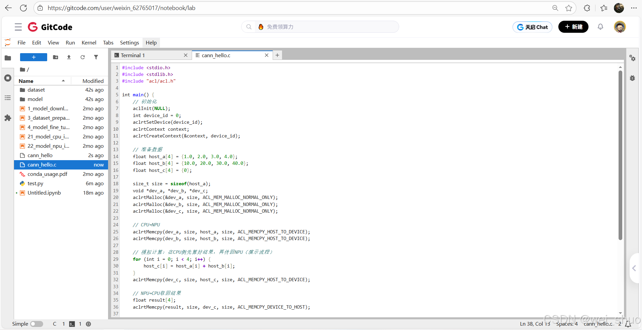Click notification bell in status bar
The height and width of the screenshot is (330, 642).
click(628, 324)
